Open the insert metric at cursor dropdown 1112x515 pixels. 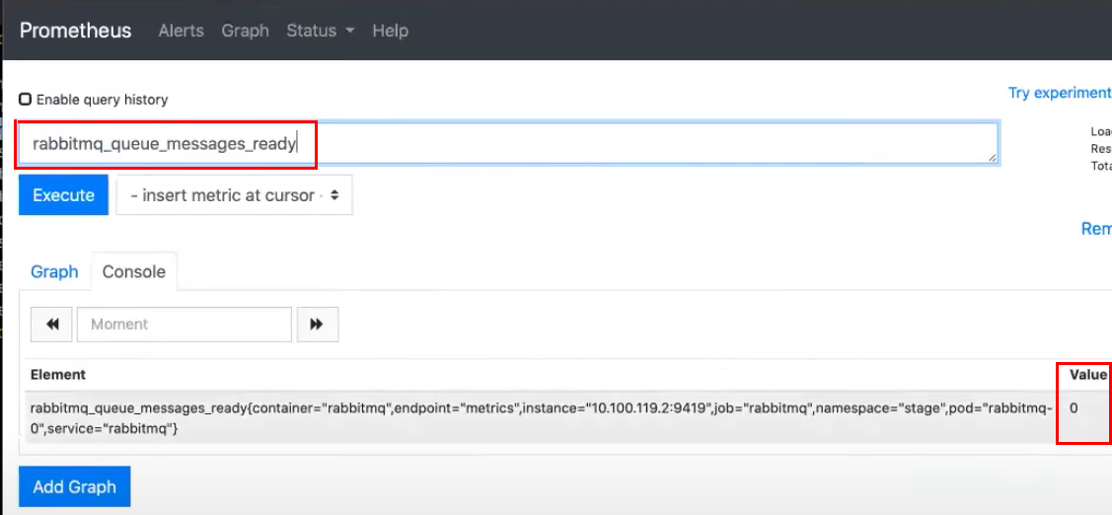[x=235, y=195]
